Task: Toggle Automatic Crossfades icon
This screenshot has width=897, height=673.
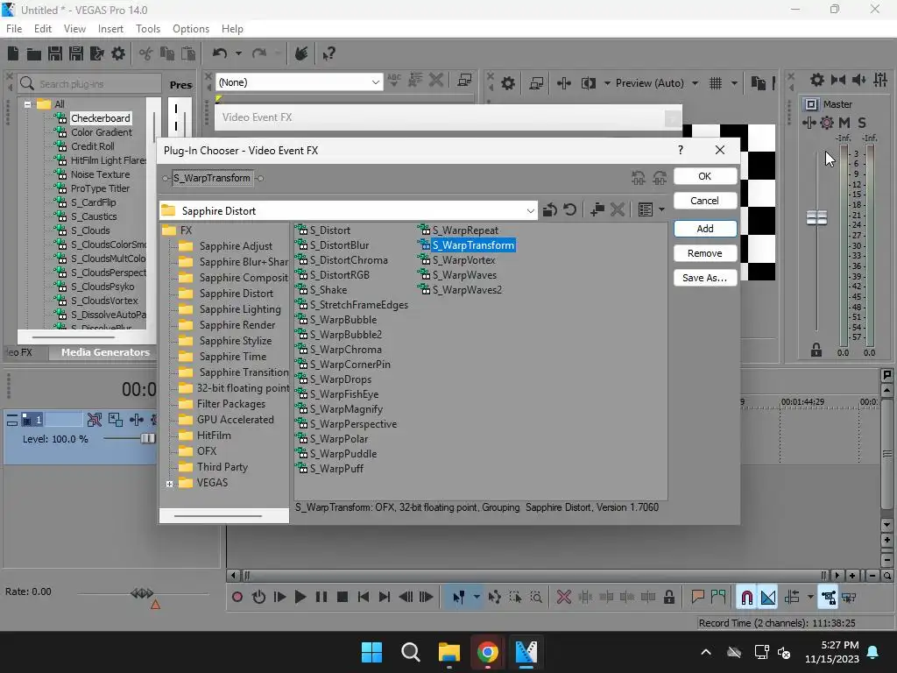Action: tap(768, 598)
